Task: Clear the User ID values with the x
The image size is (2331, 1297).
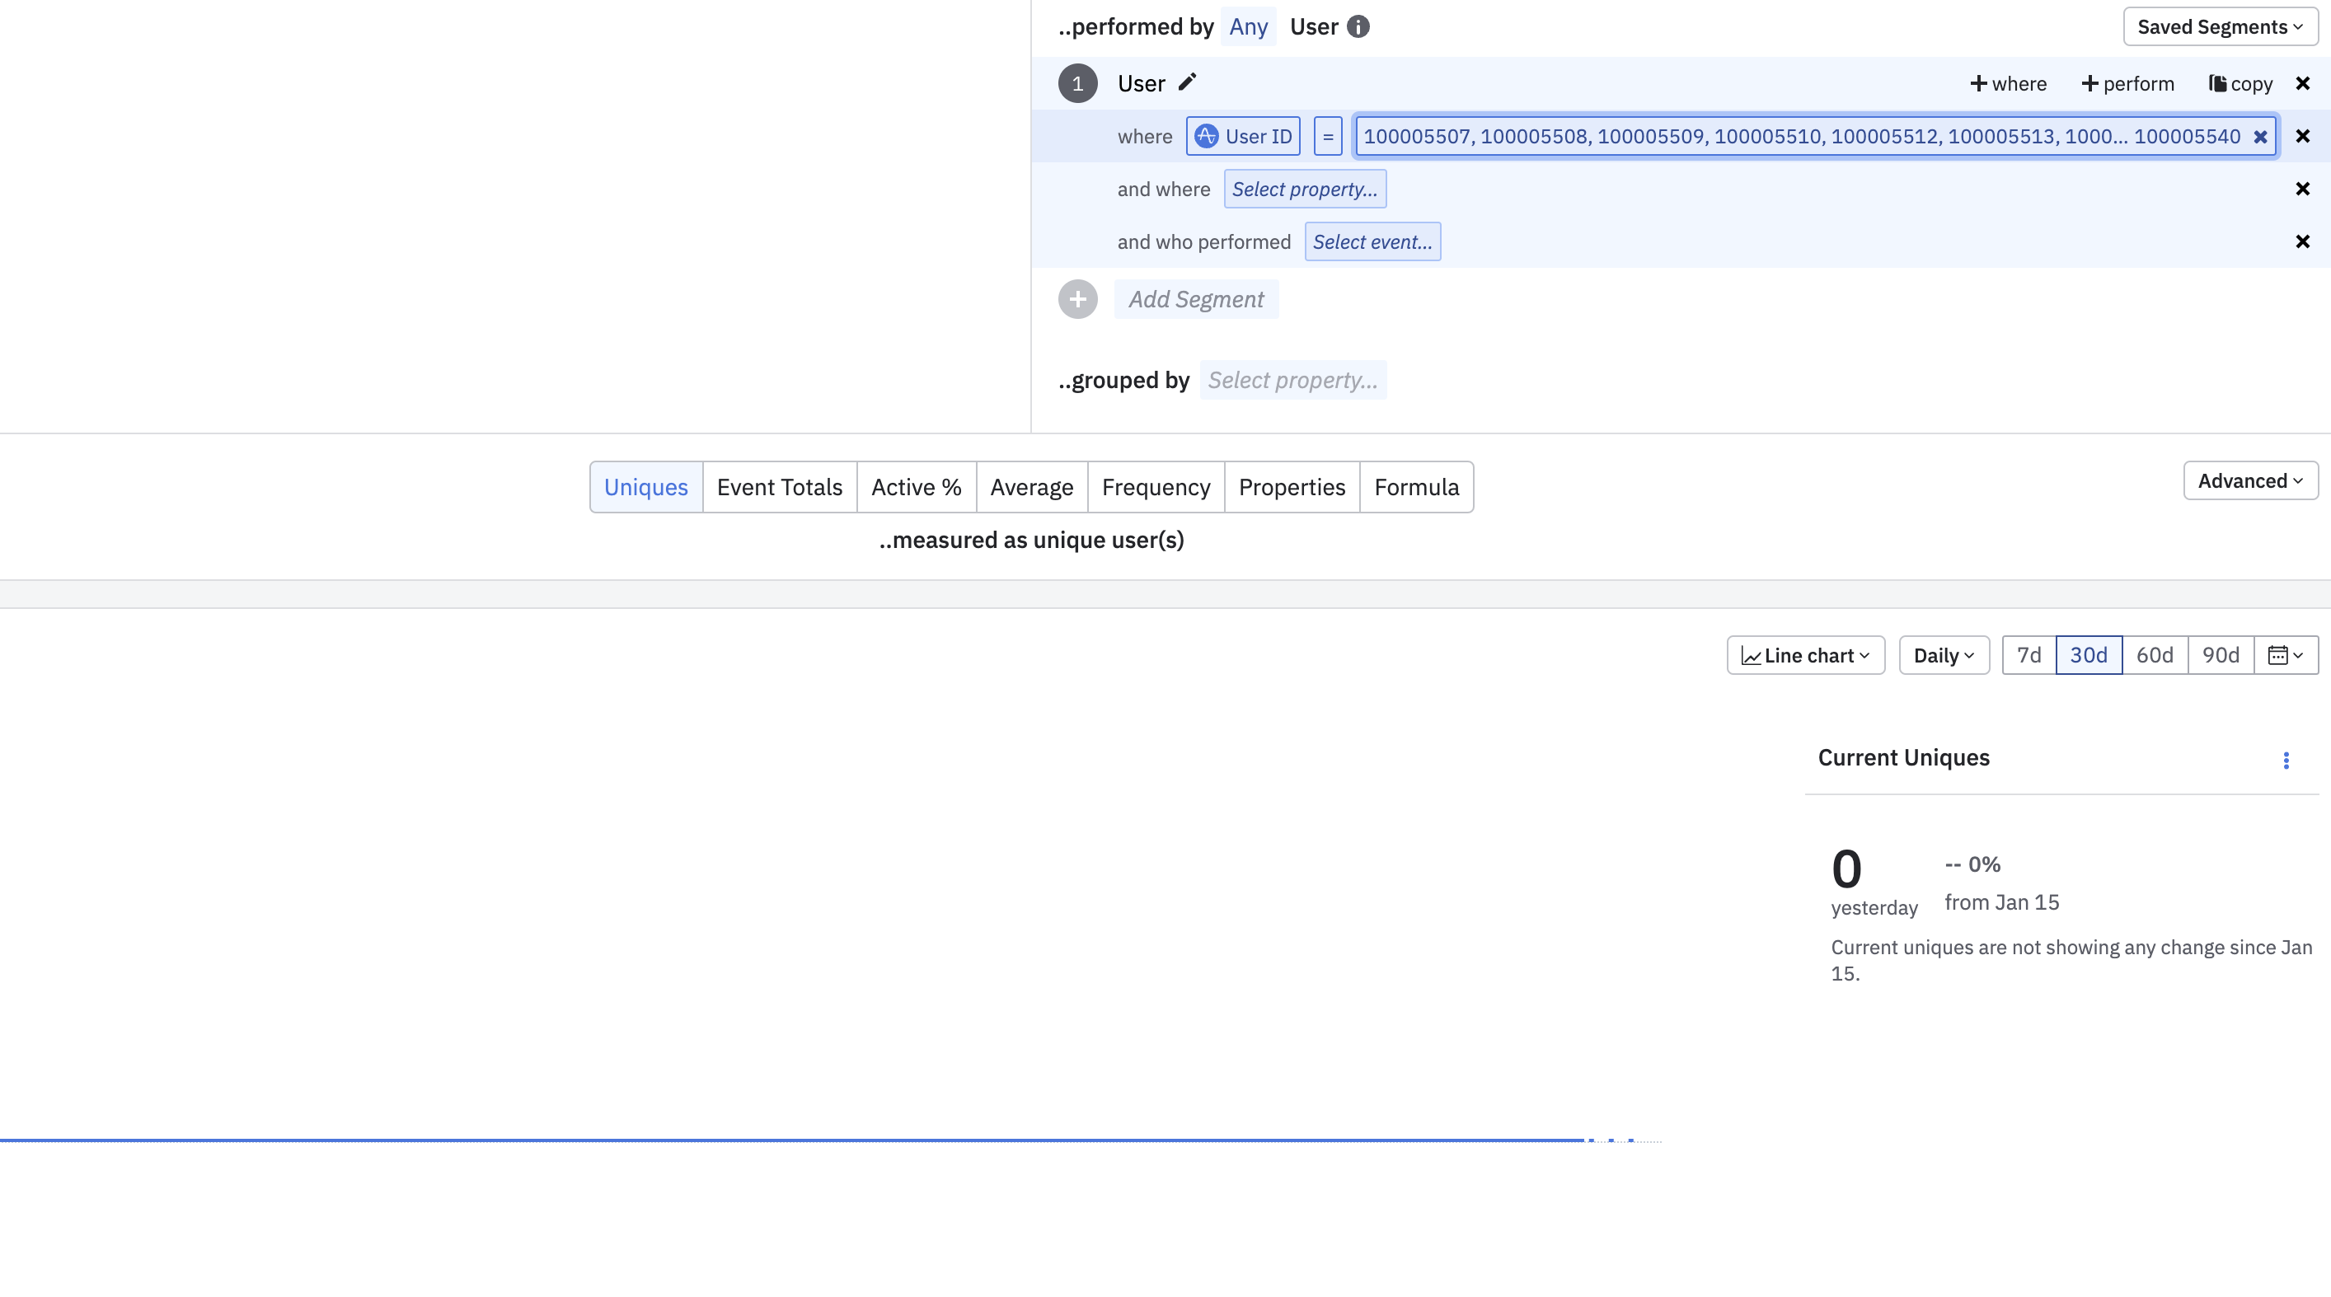Action: [2259, 137]
